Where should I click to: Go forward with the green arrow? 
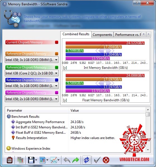point(76,160)
